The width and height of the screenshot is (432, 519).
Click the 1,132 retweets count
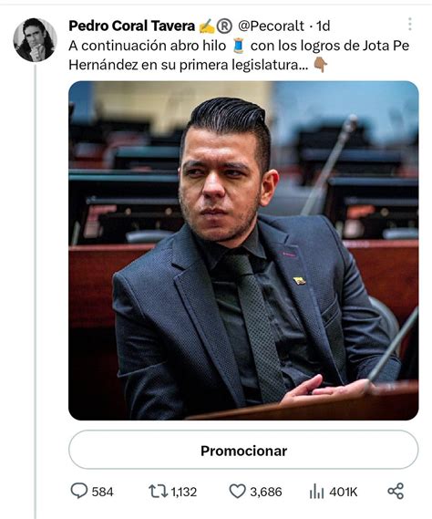184,492
